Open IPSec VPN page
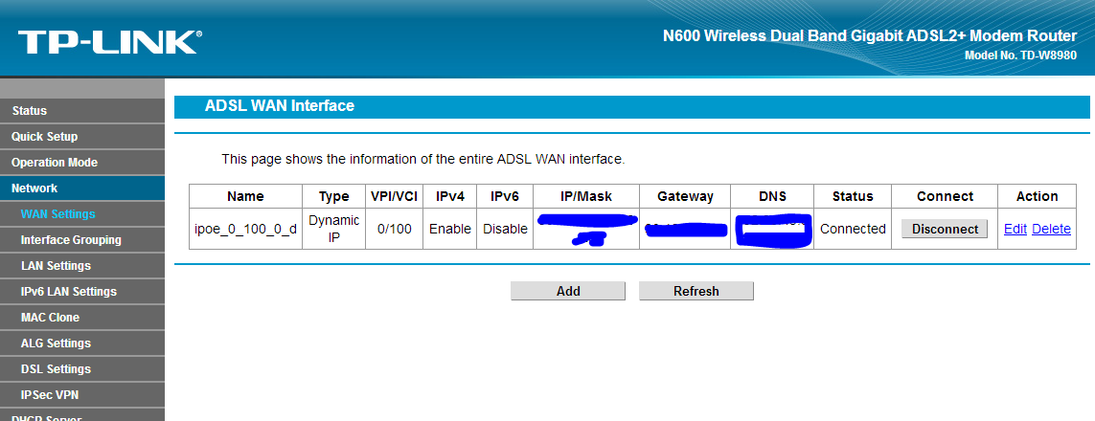The height and width of the screenshot is (421, 1095). pyautogui.click(x=82, y=394)
